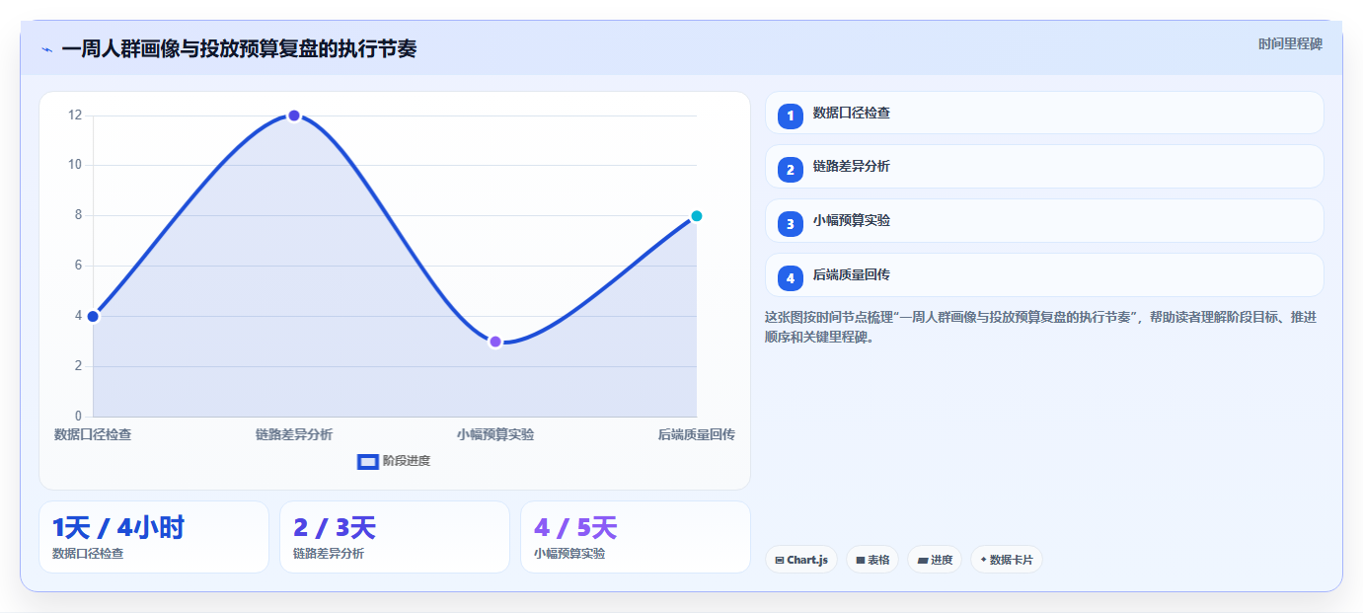Click the cyan chart point at value 8
The image size is (1363, 613).
coord(697,216)
